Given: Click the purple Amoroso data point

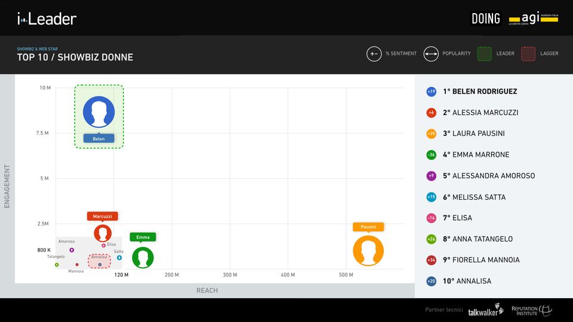Looking at the screenshot, I should click(x=72, y=250).
